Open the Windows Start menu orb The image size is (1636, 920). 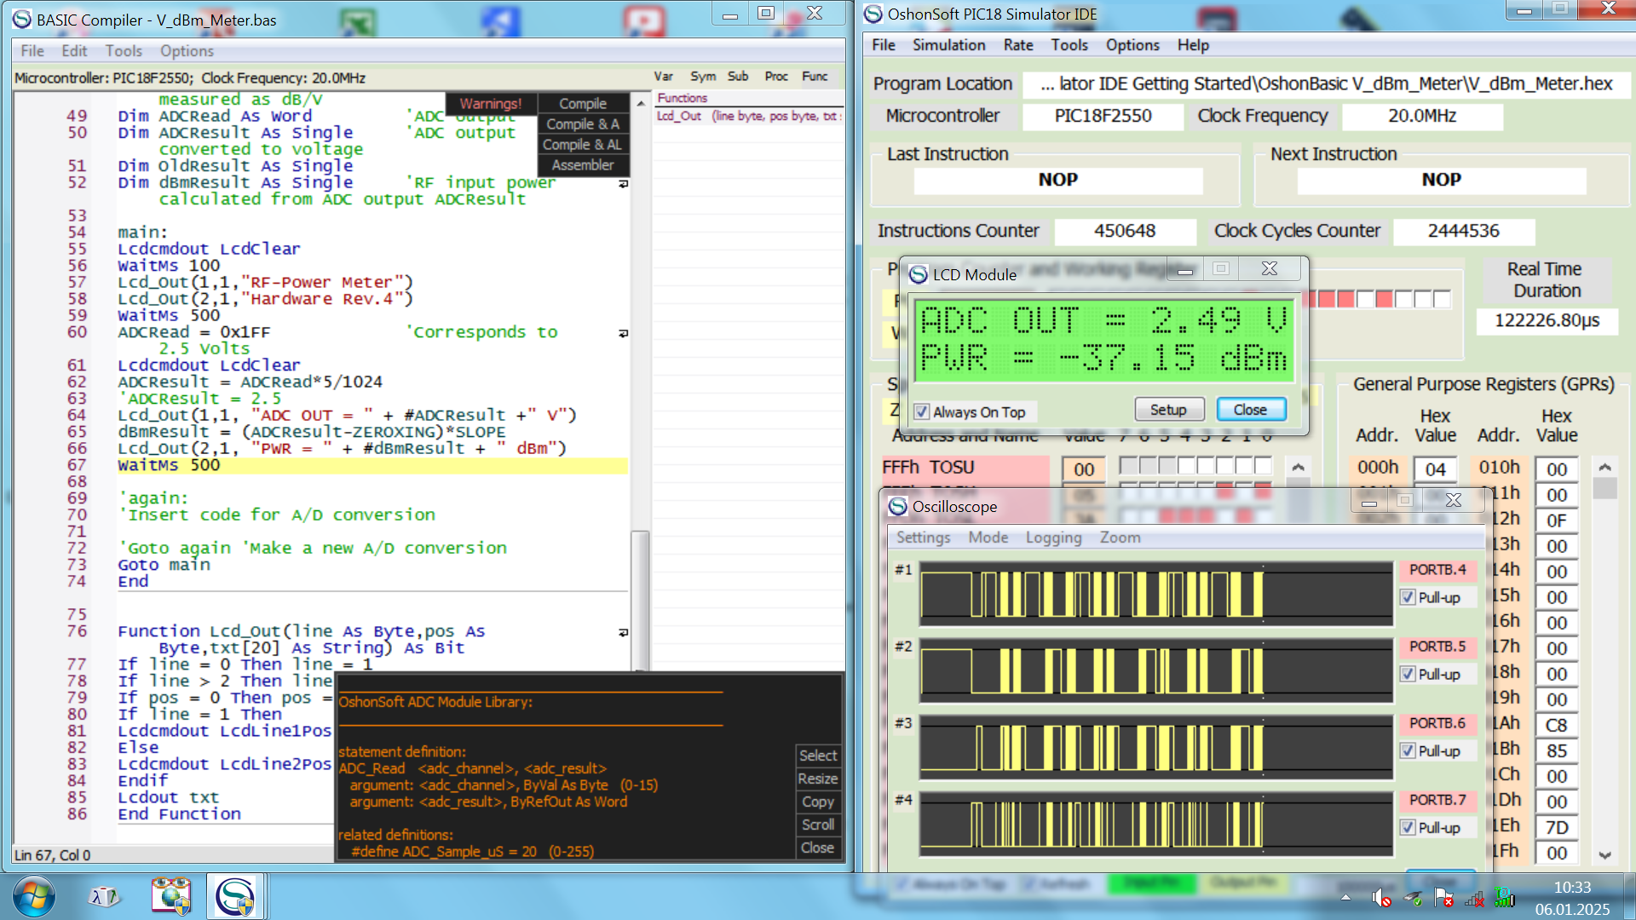coord(34,897)
